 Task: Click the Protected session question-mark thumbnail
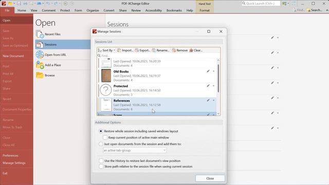(106, 90)
